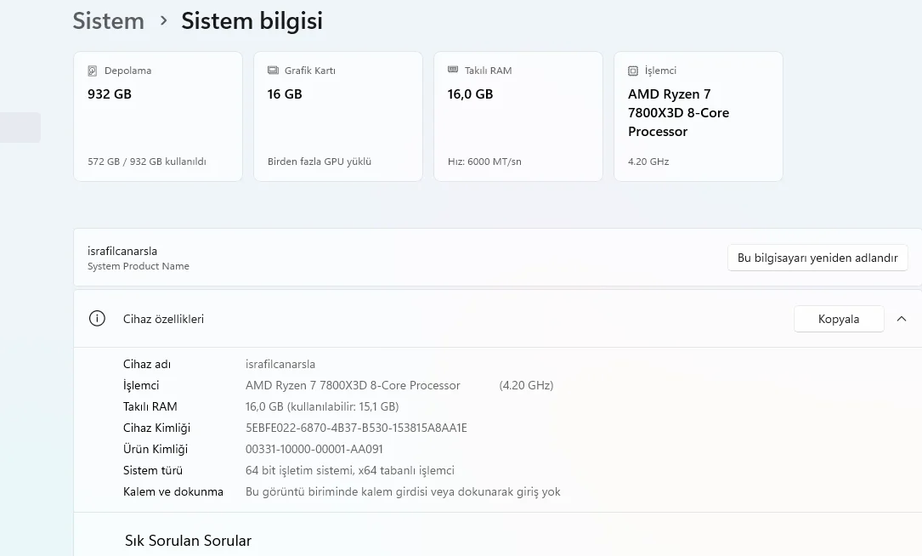Click the Sistem bilgisi page title
The height and width of the screenshot is (556, 922).
click(x=252, y=21)
